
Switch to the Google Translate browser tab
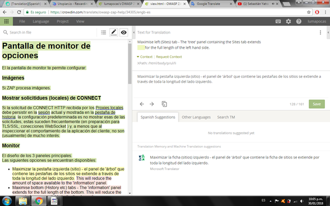point(211,4)
